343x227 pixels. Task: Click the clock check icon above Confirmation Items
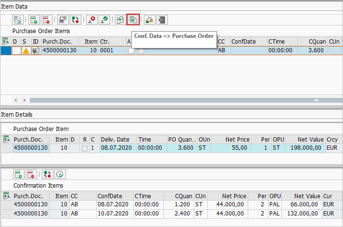coord(60,175)
